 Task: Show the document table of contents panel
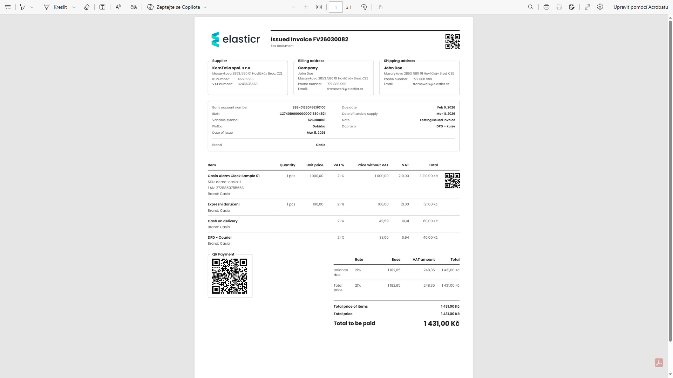click(x=7, y=7)
